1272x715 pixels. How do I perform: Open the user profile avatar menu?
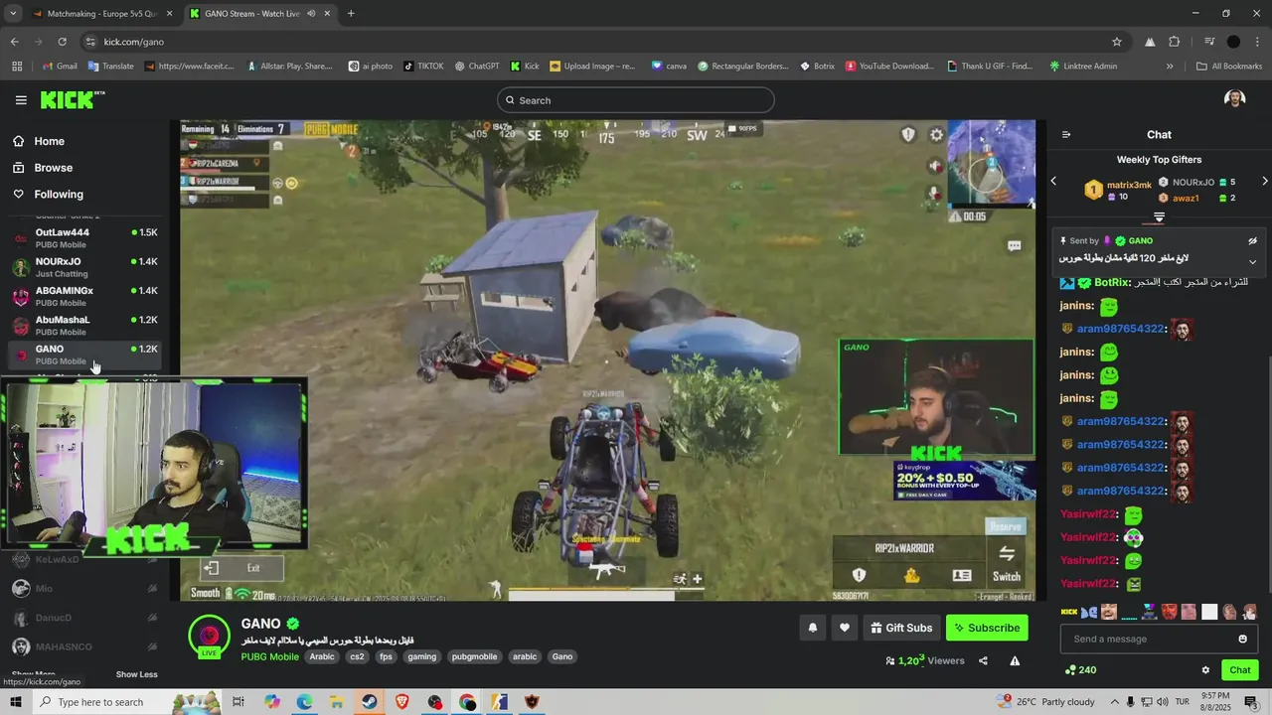[1235, 99]
